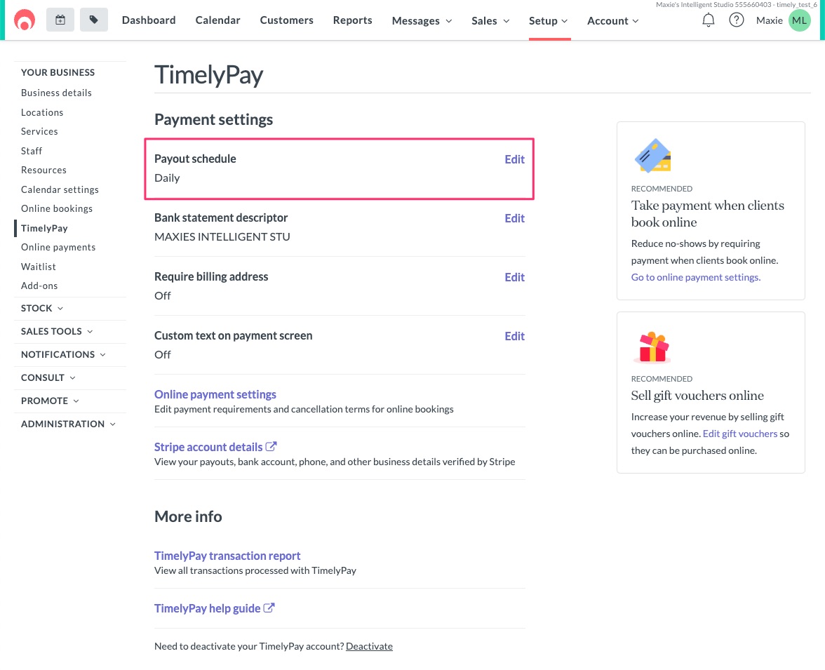Expand the Messages dropdown menu
Screen dimensions: 825x670
(422, 20)
